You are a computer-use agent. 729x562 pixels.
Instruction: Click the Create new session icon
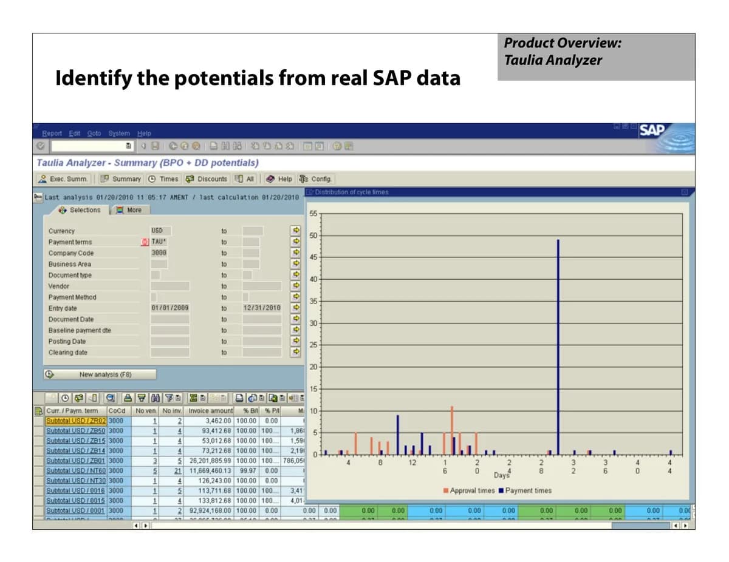coord(307,146)
